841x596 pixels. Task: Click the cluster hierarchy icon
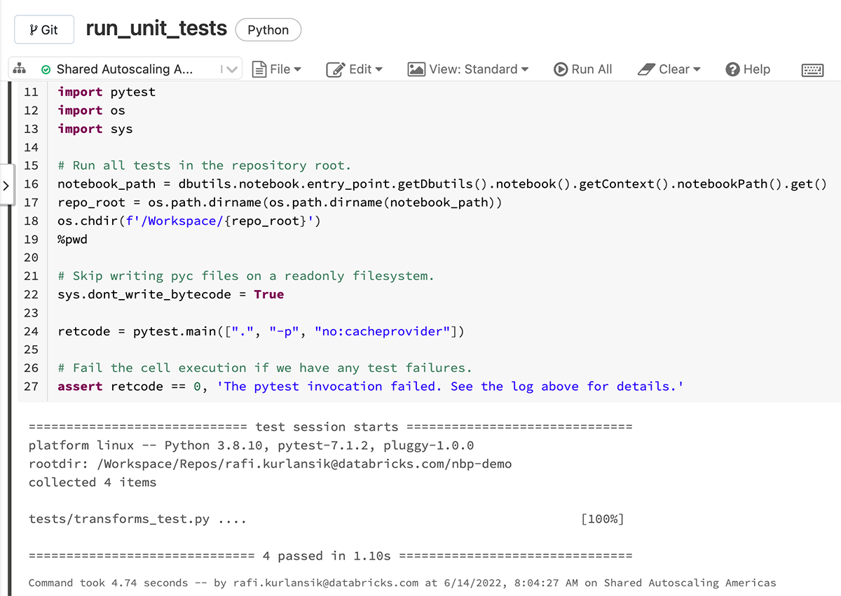pos(20,69)
